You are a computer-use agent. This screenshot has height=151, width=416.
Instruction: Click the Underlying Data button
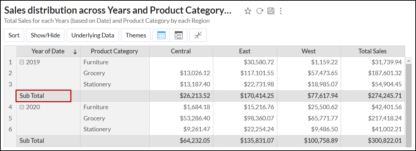[93, 35]
